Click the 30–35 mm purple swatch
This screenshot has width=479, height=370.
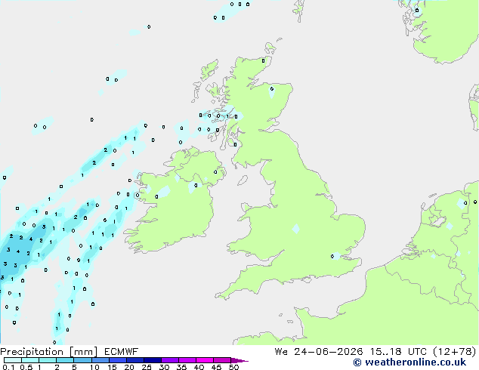click(169, 360)
